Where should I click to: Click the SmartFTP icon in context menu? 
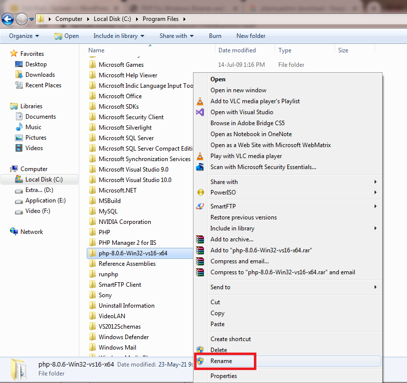[x=200, y=206]
